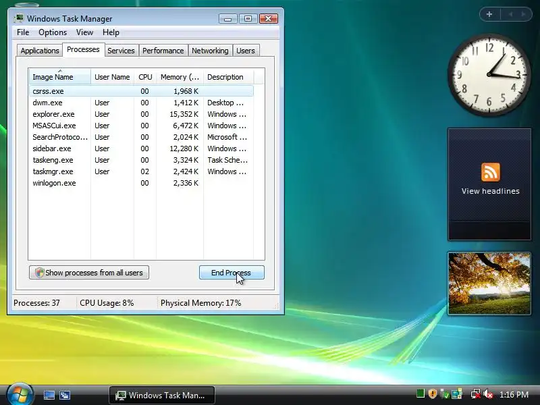Switch to the Networking tab
Viewport: 540px width, 405px height.
(210, 51)
